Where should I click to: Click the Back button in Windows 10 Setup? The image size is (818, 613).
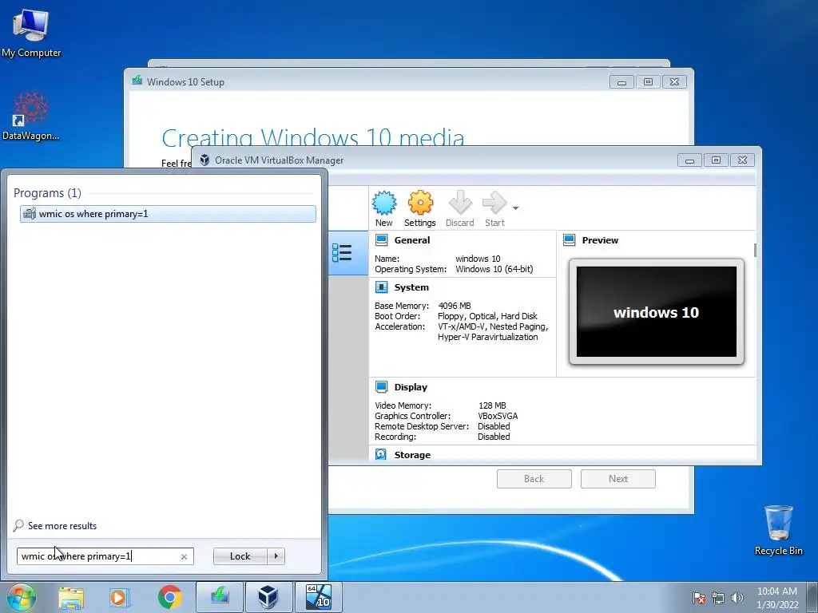[534, 479]
